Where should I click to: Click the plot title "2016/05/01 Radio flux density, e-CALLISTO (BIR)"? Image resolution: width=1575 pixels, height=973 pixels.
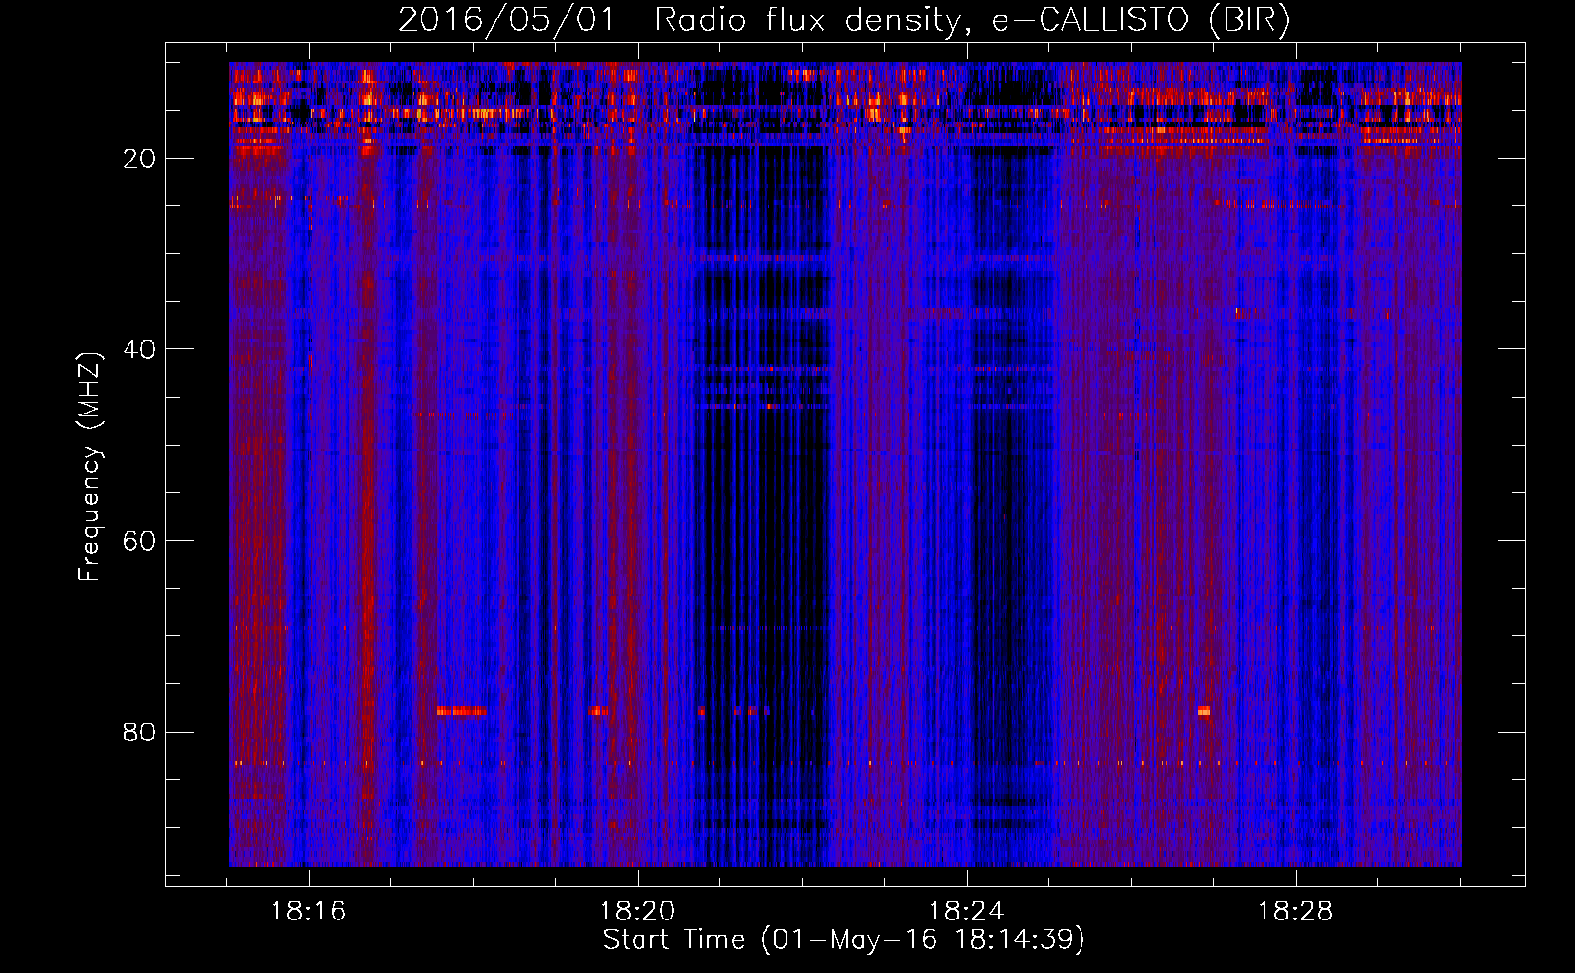pos(844,20)
